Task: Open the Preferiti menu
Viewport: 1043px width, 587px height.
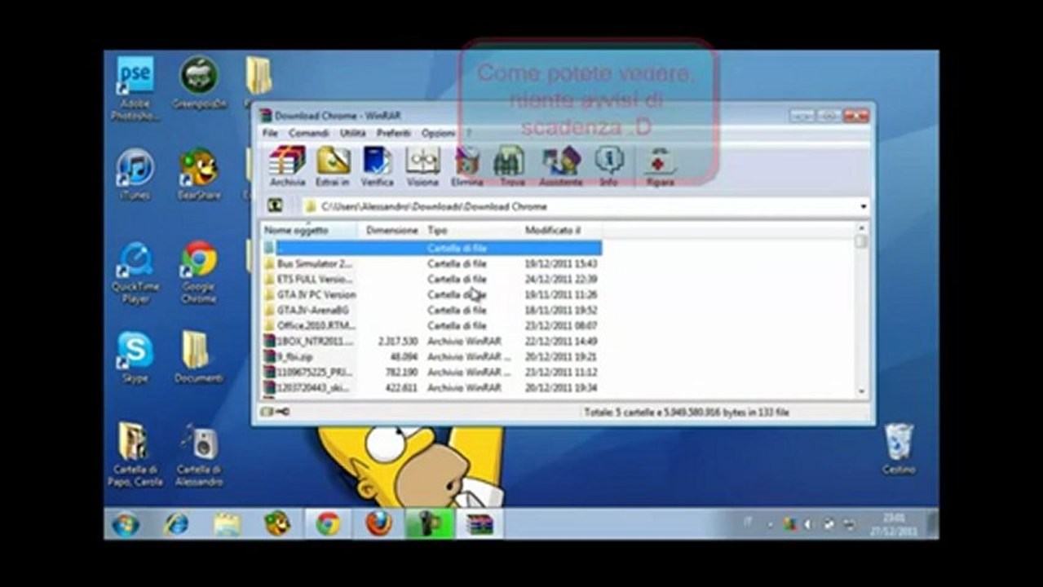Action: [394, 133]
